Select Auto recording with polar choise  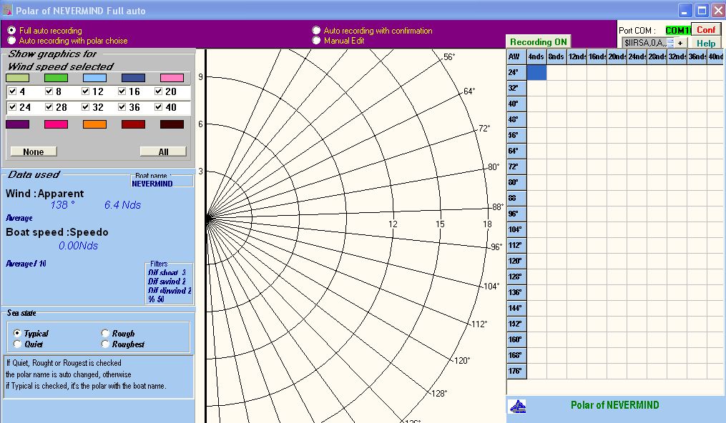[11, 40]
